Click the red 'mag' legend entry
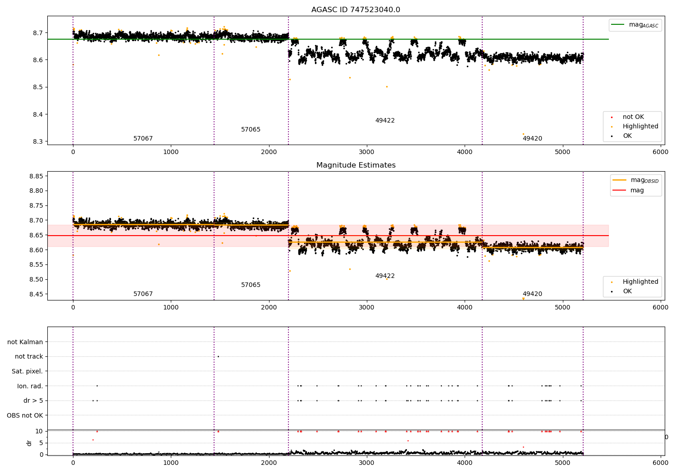Image resolution: width=676 pixels, height=473 pixels. 628,191
